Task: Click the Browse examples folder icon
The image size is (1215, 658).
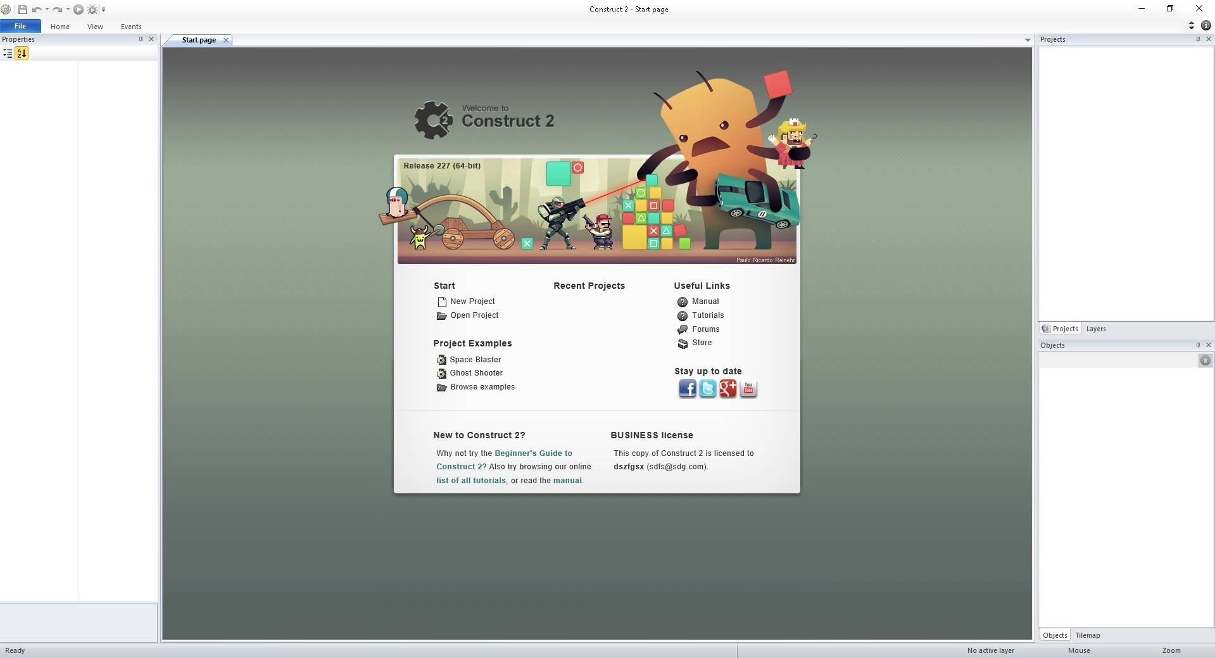Action: pos(442,388)
